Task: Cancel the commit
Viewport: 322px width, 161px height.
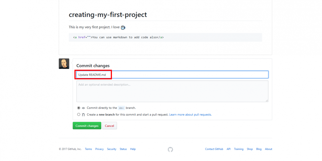Action: click(x=109, y=126)
